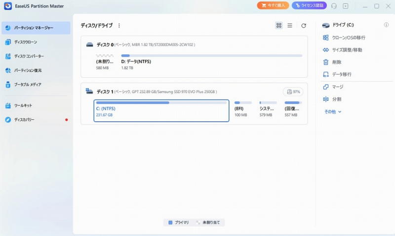The width and height of the screenshot is (395, 236).
Task: Open ツールキット from the sidebar
Action: pos(23,105)
